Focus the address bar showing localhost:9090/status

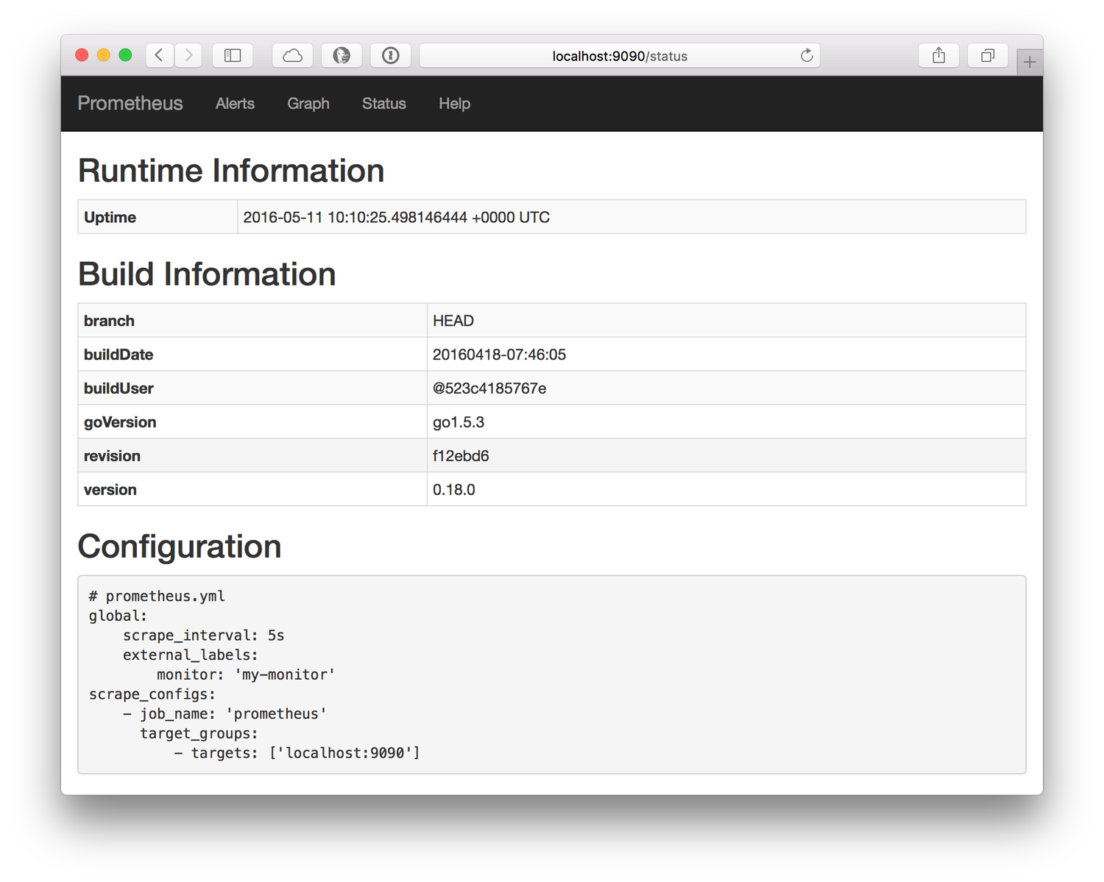620,56
